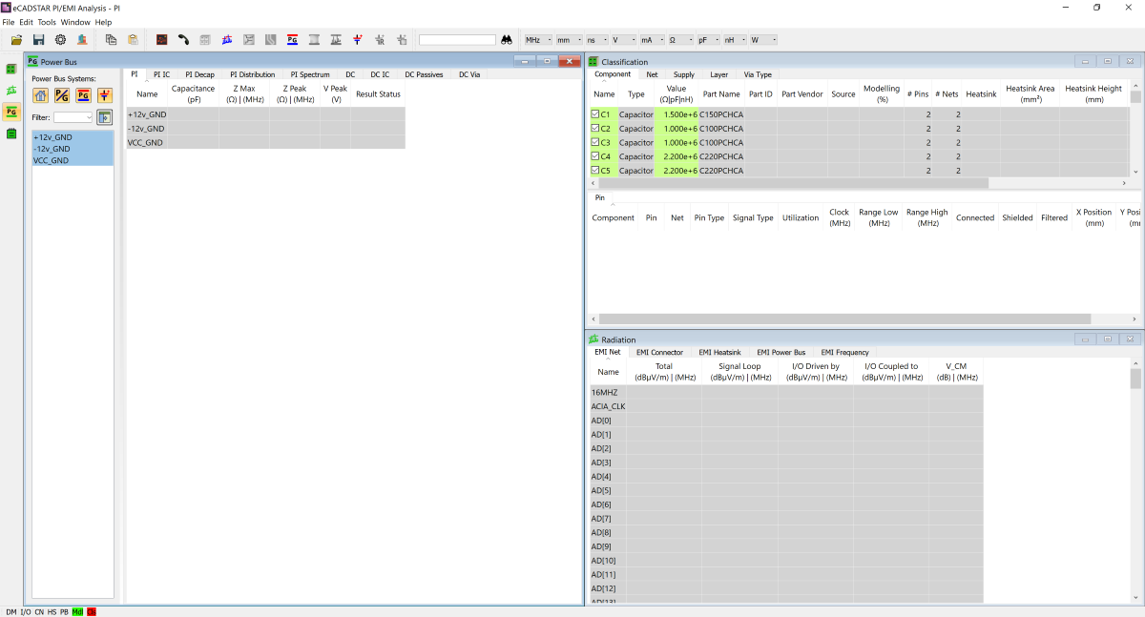Click the blue and red waveform toolbar icon
The width and height of the screenshot is (1145, 617).
point(227,40)
